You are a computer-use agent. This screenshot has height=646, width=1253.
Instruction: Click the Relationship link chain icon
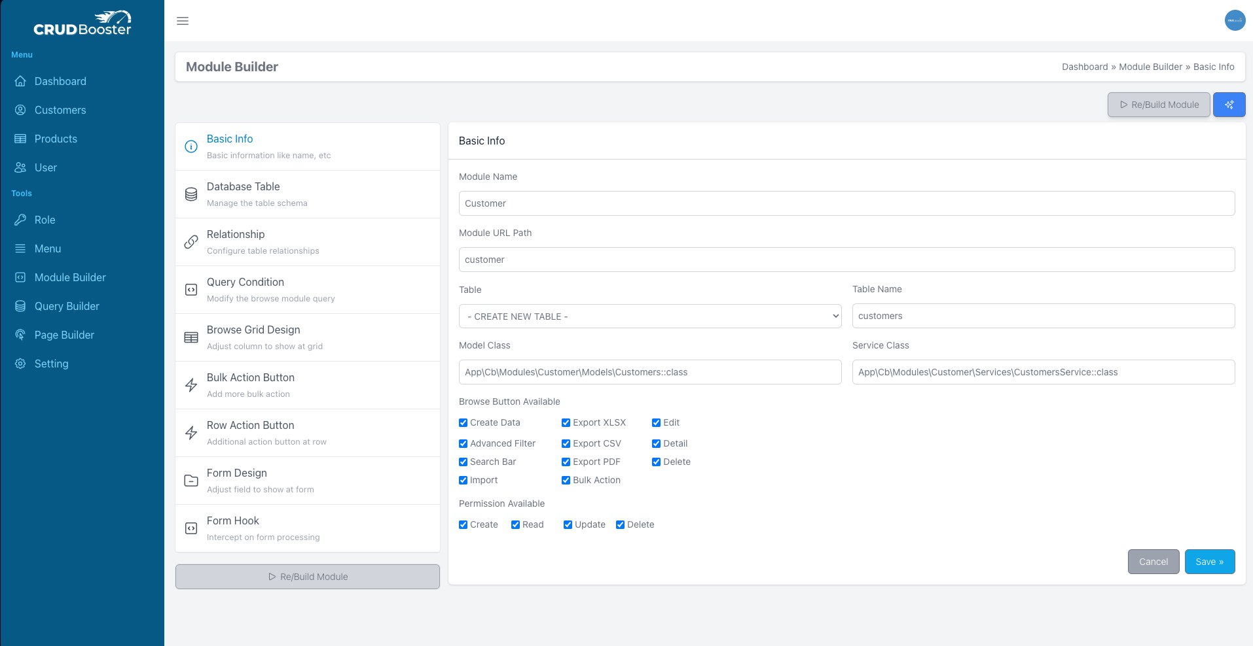[x=191, y=242]
